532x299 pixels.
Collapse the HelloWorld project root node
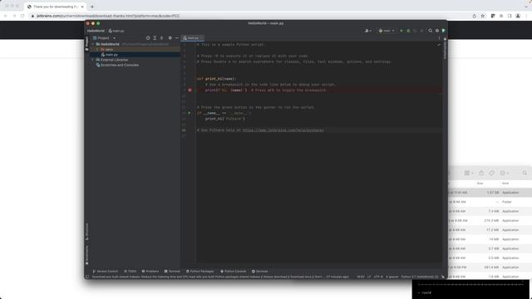(x=93, y=44)
